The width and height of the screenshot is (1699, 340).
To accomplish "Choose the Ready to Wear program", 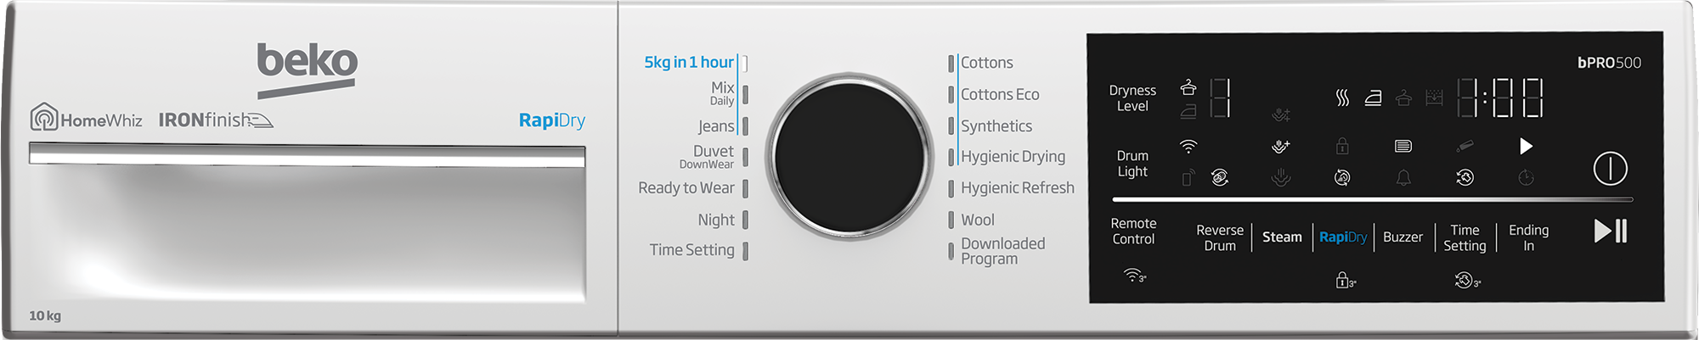I will 686,188.
